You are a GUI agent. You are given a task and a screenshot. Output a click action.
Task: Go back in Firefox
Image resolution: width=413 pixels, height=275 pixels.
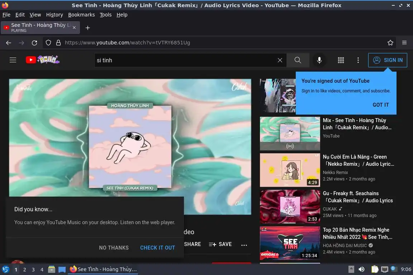9,43
